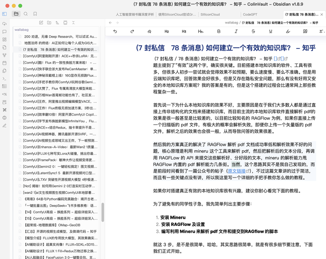Viewport: 326px width, 259px height.
Task: Change the file explorer sort order
Action: click(57, 23)
